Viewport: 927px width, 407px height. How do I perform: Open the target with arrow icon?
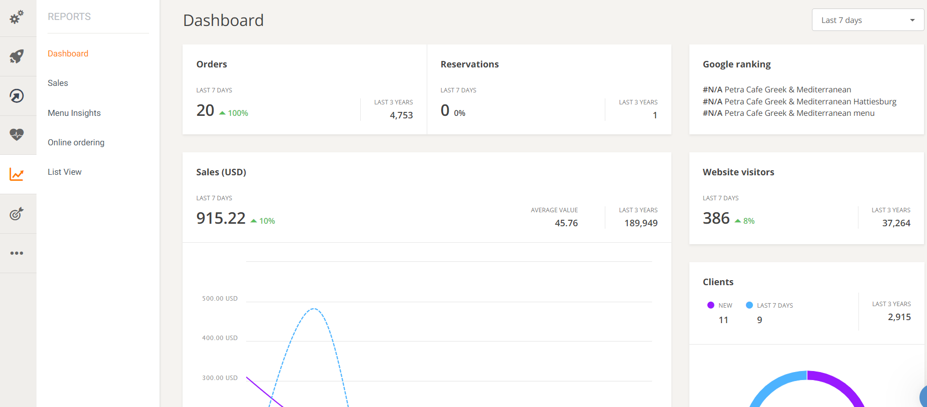pos(17,214)
